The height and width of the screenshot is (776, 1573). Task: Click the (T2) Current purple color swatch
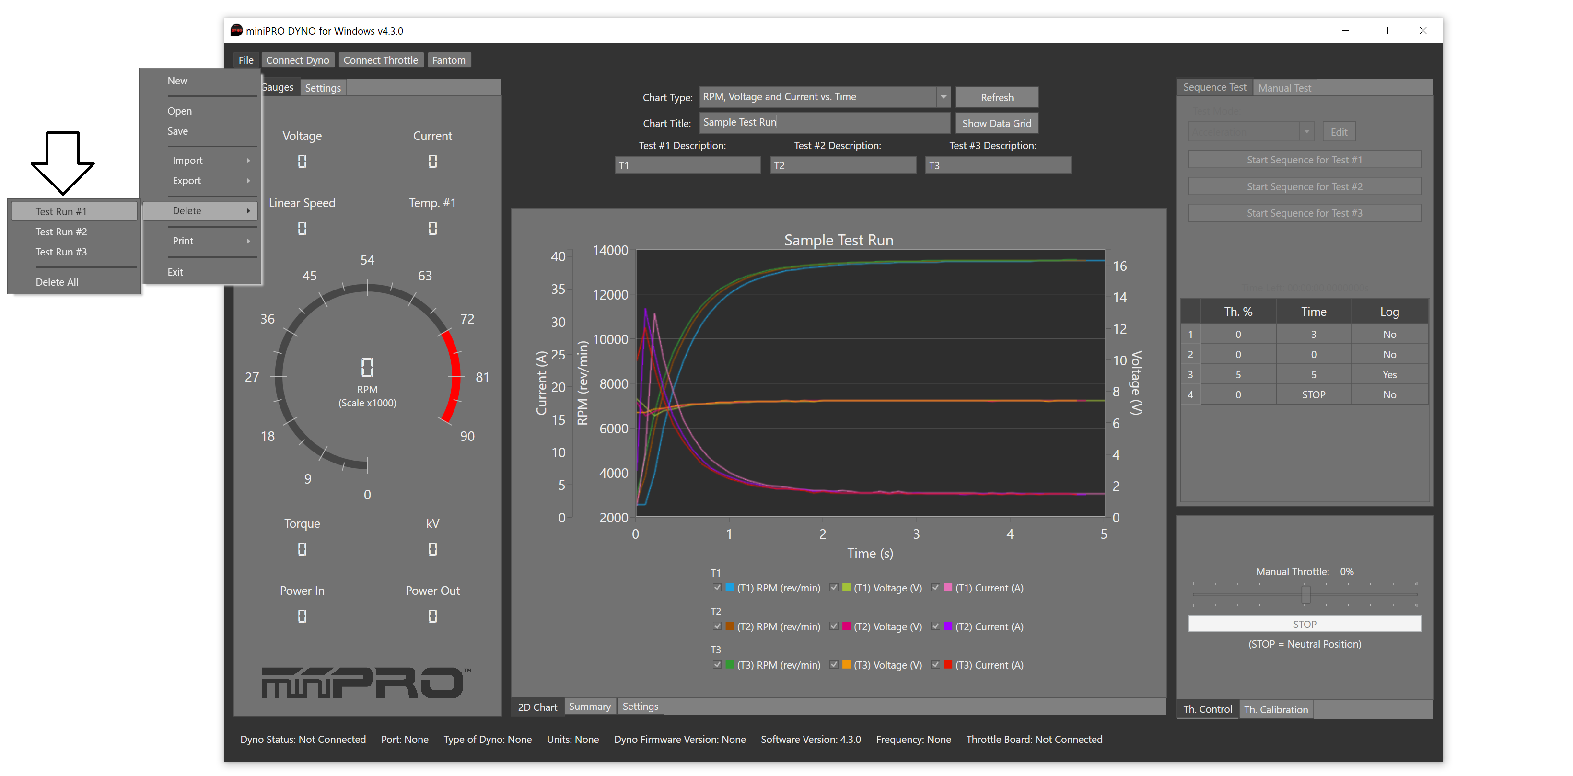(x=948, y=626)
